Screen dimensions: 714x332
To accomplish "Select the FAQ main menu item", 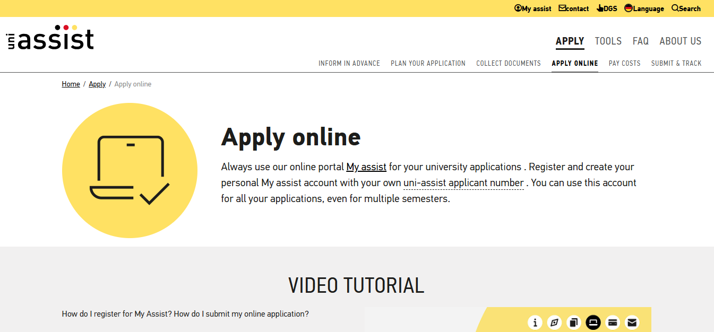I will (x=641, y=41).
